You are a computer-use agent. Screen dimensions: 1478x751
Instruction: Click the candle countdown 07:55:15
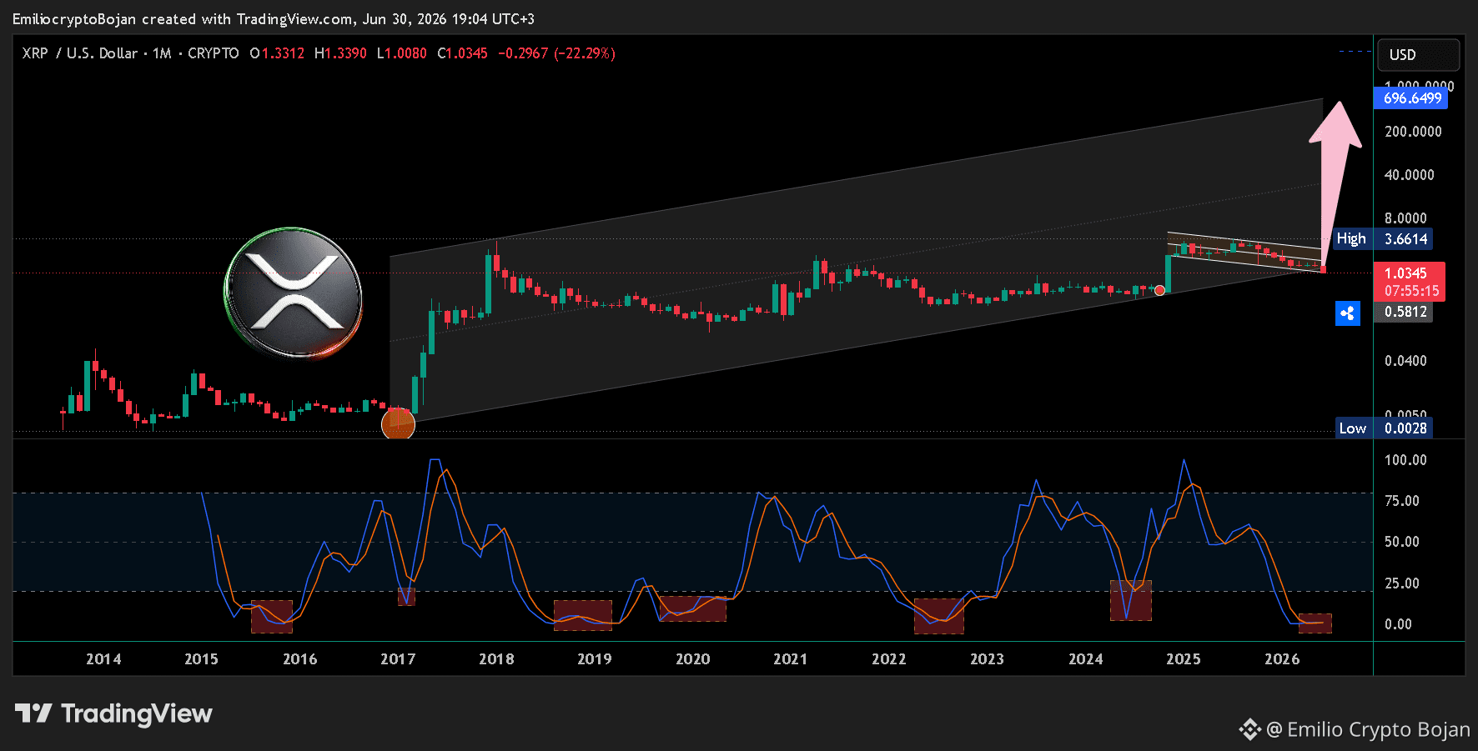(x=1412, y=291)
